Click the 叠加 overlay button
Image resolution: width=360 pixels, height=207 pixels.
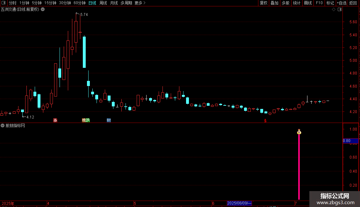pos(275,3)
